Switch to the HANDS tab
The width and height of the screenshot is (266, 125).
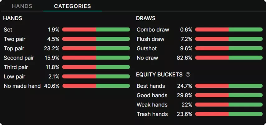pos(22,6)
